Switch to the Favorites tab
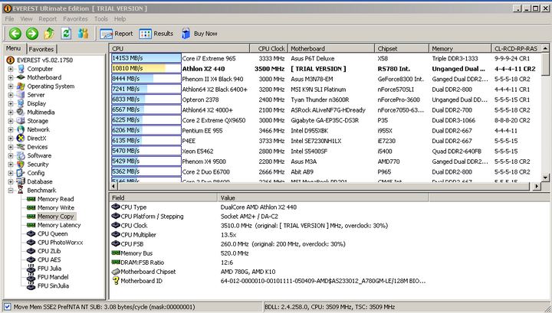Image resolution: width=552 pixels, height=313 pixels. 41,49
